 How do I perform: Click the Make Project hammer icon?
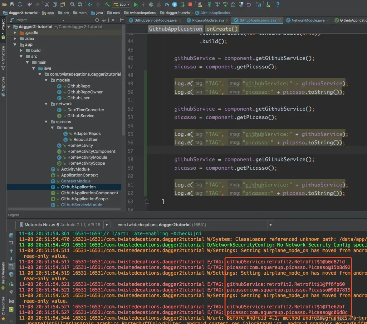point(107,4)
